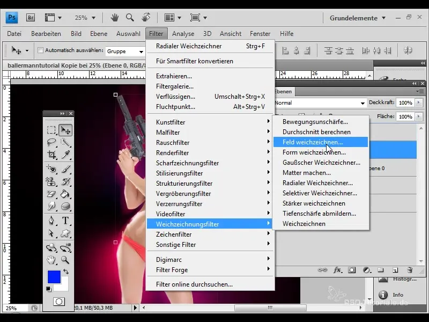Click the status bar document info arrow
This screenshot has width=429, height=322.
tap(135, 308)
